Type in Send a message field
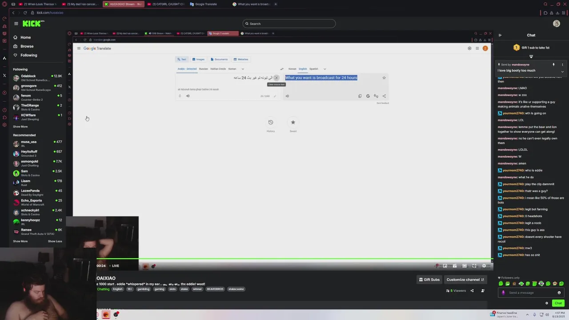This screenshot has height=320, width=569. tap(531, 292)
